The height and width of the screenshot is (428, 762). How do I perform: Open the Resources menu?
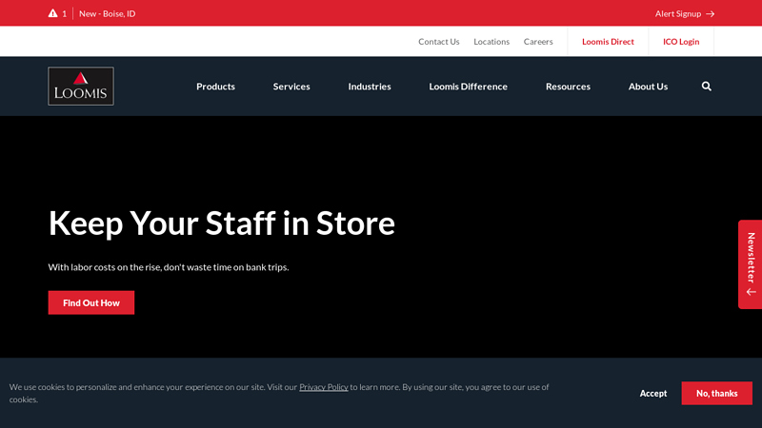pos(568,87)
